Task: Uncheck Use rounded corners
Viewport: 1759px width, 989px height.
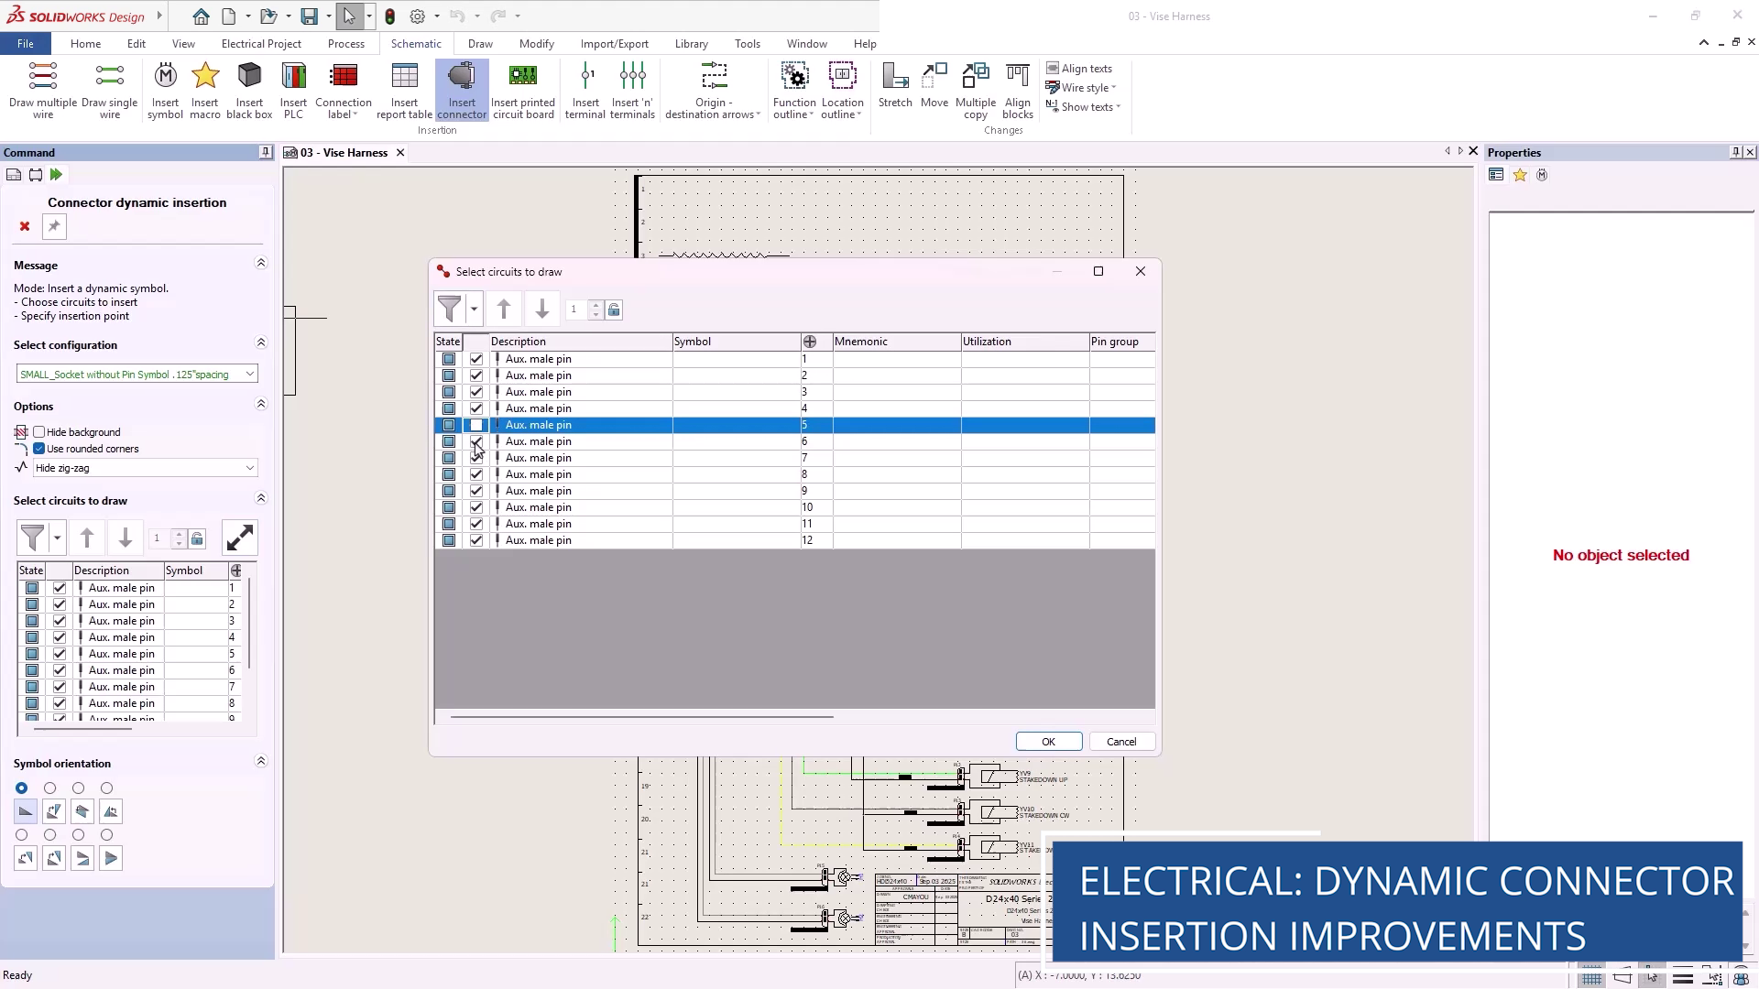Action: pyautogui.click(x=39, y=449)
